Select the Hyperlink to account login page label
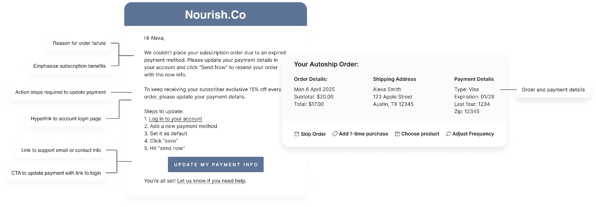 pyautogui.click(x=66, y=119)
